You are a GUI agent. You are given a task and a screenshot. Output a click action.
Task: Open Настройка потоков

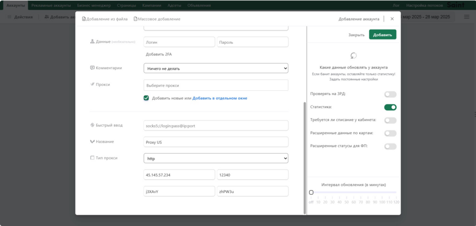424,5
